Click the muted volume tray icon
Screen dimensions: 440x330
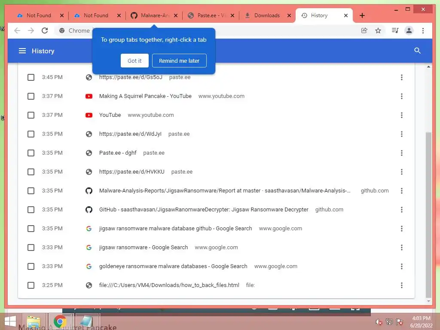379,322
